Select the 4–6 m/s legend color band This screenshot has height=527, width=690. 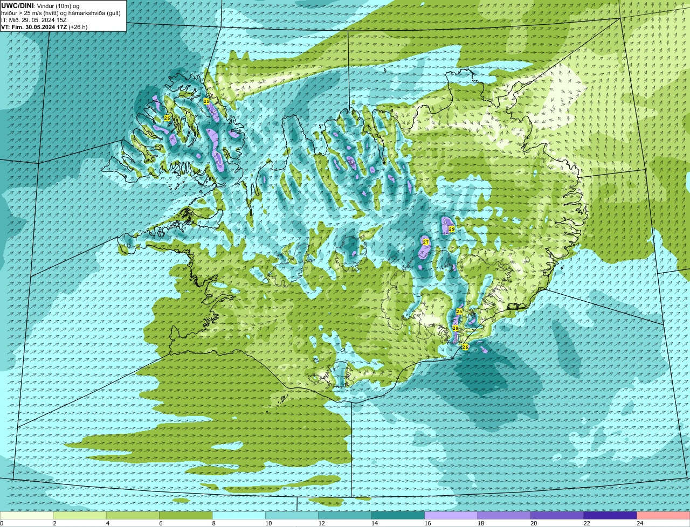133,516
